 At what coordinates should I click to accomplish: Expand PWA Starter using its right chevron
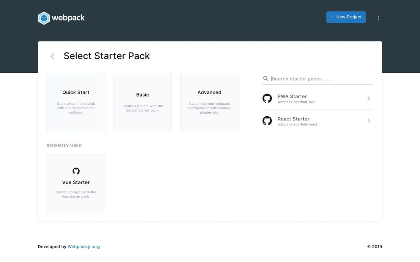tap(368, 98)
